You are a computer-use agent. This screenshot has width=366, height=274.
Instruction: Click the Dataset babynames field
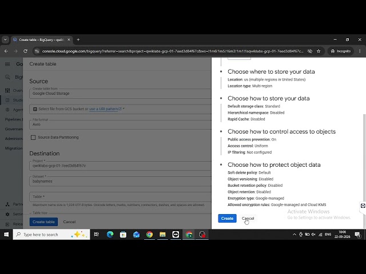pyautogui.click(x=120, y=181)
